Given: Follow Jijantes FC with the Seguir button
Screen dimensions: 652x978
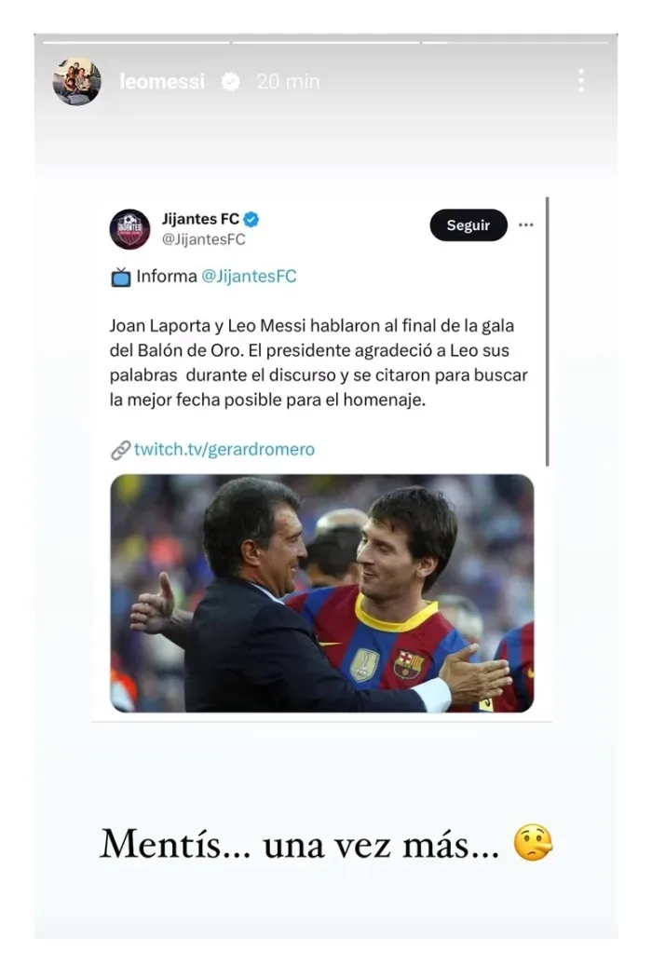Looking at the screenshot, I should tap(469, 225).
